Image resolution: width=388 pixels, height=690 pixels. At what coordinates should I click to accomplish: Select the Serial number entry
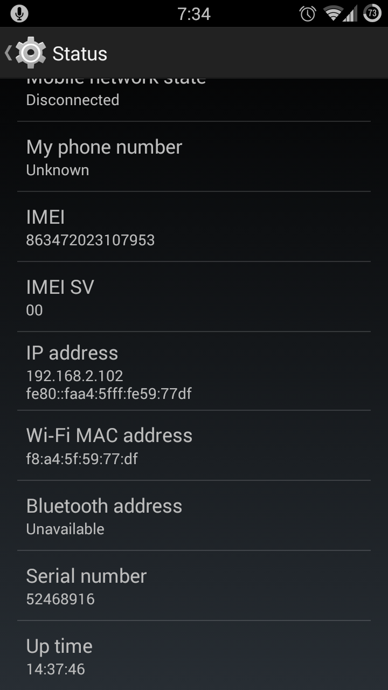click(x=194, y=585)
